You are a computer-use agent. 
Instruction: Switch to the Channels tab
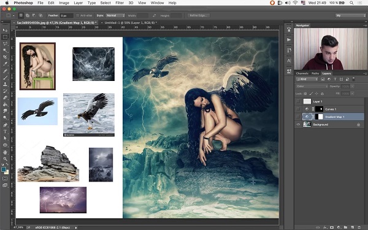302,74
